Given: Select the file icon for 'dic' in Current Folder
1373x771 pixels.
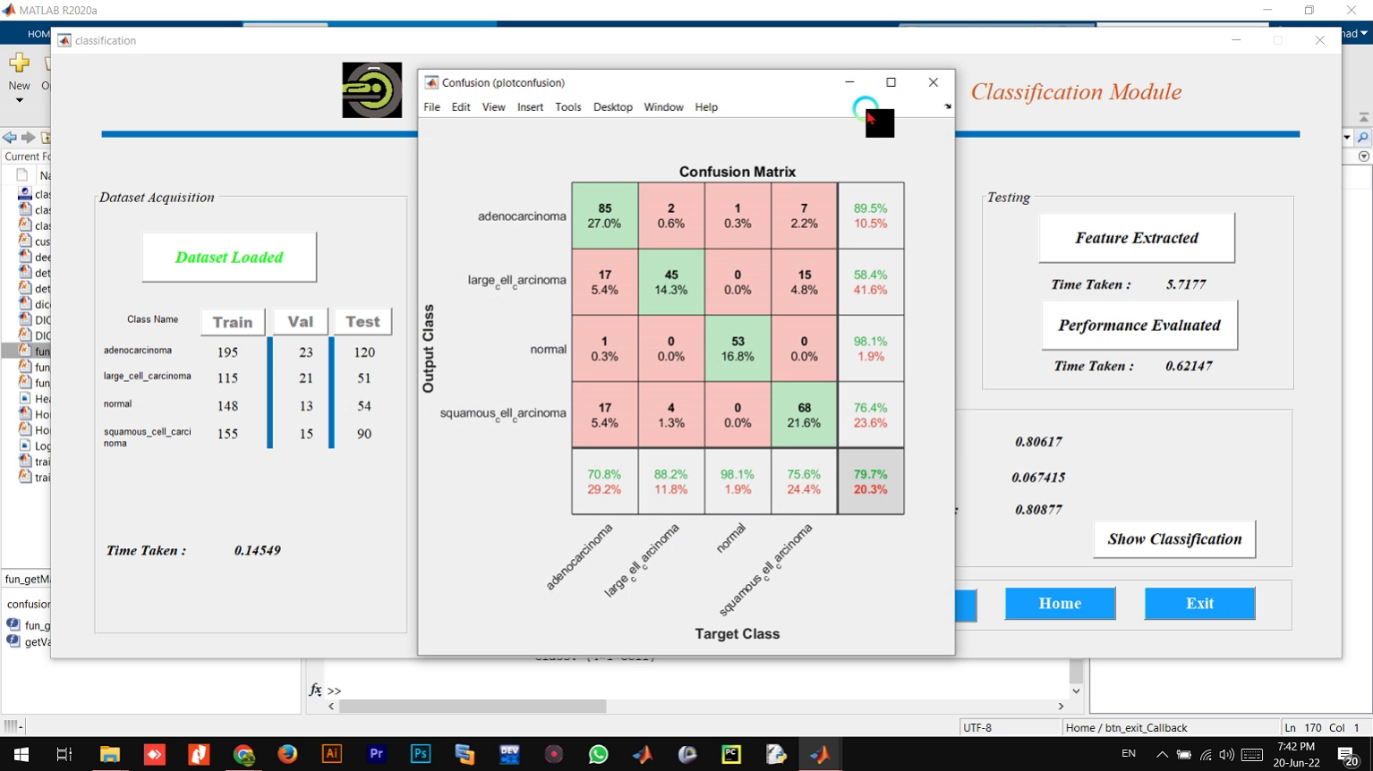Looking at the screenshot, I should (x=25, y=304).
